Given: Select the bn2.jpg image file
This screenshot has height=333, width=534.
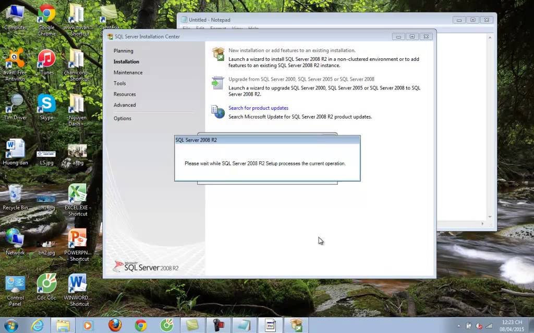Looking at the screenshot, I should pos(46,247).
